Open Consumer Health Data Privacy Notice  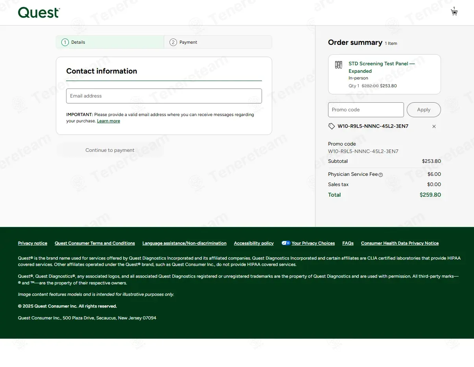point(400,243)
